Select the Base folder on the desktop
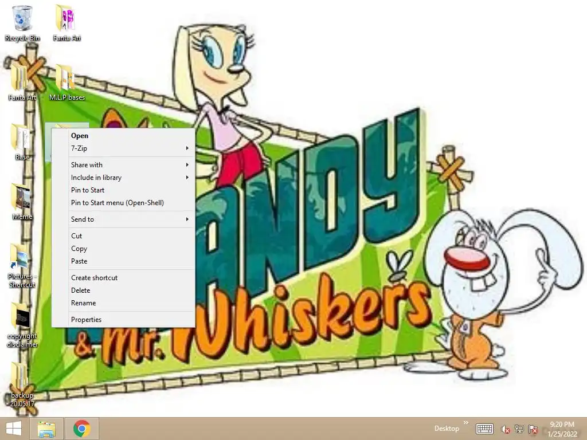 [x=22, y=142]
